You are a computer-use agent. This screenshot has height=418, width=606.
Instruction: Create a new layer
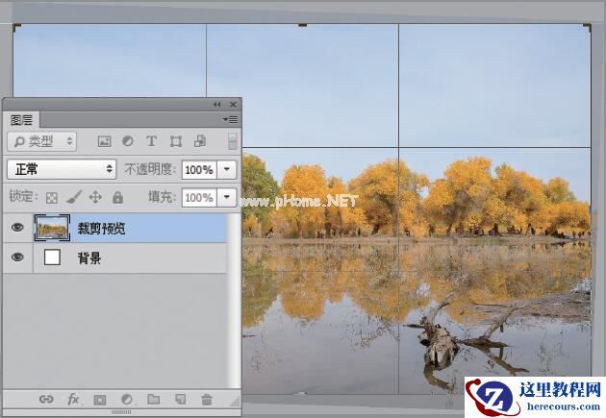pyautogui.click(x=181, y=399)
